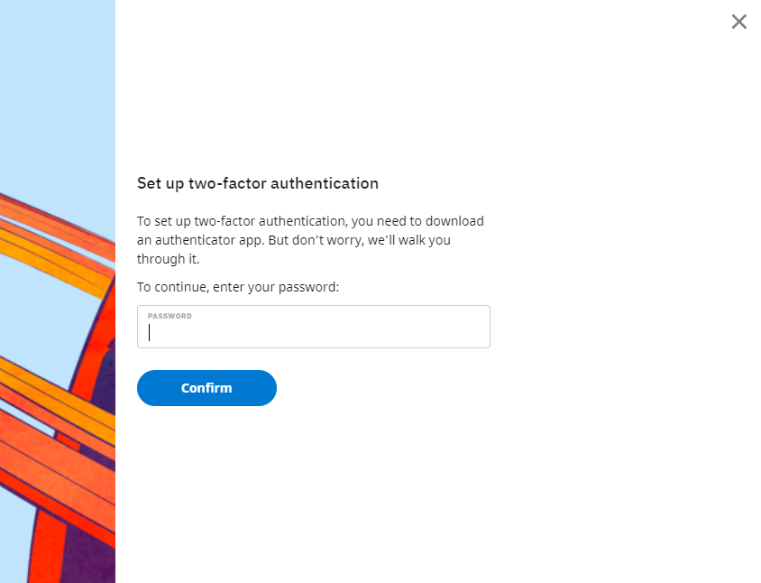The height and width of the screenshot is (583, 761).
Task: Click 'we'll walk you through it' text
Action: [x=294, y=249]
